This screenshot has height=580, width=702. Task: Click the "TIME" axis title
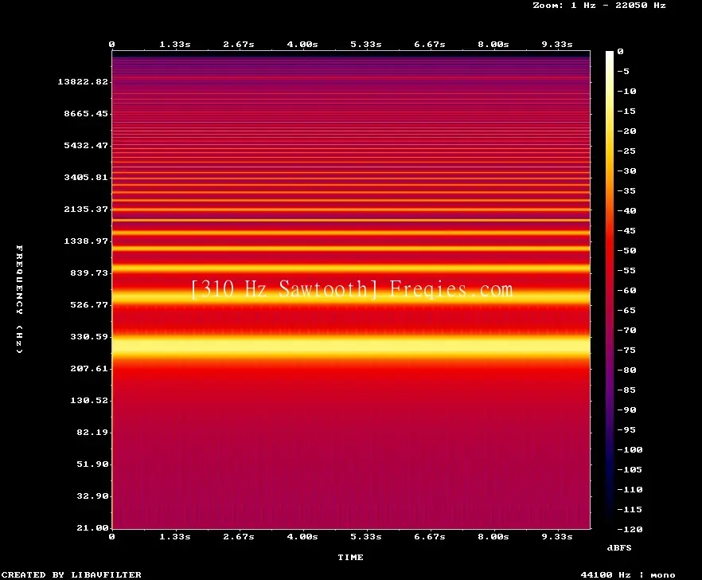[x=350, y=557]
